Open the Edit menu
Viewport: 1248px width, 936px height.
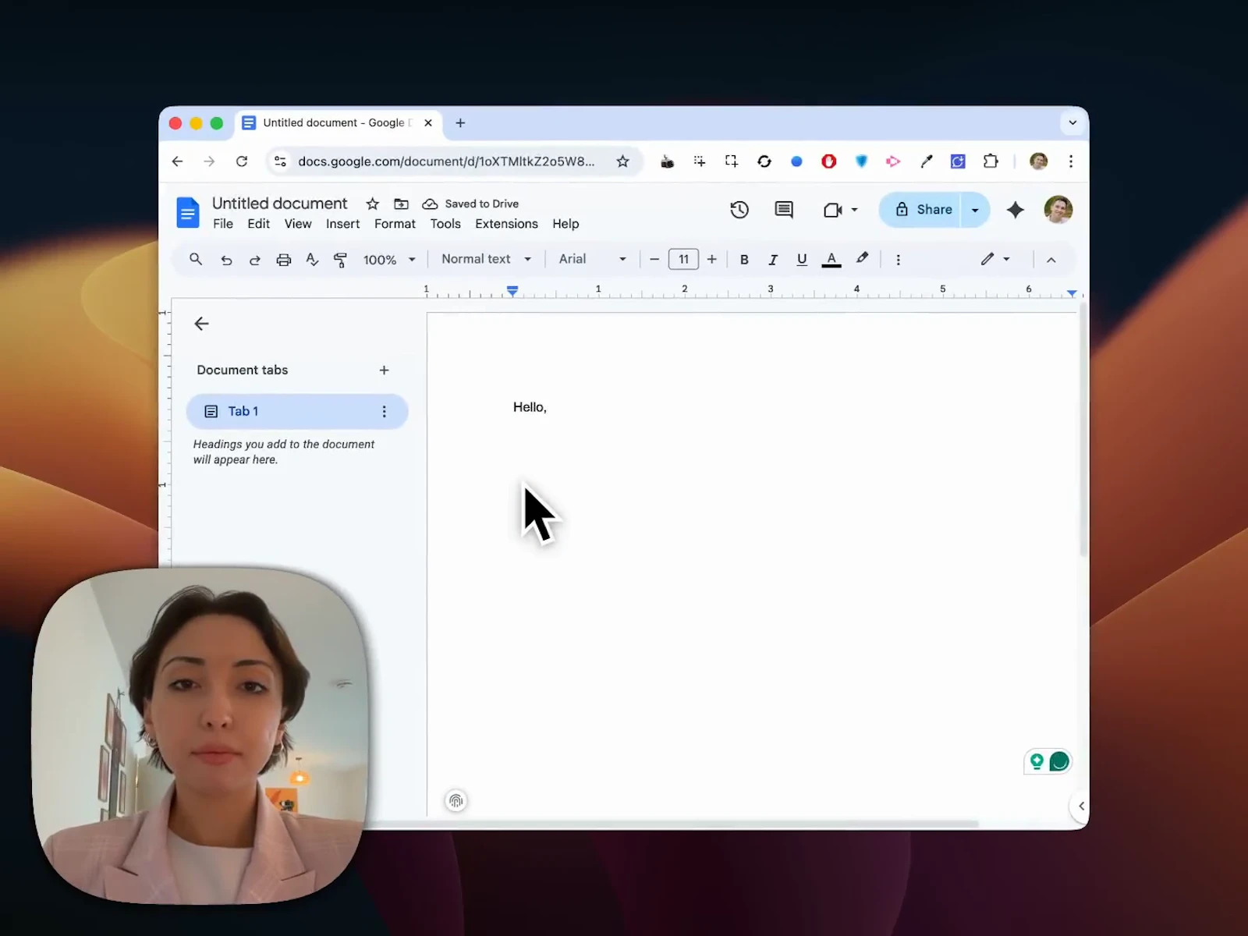point(258,224)
